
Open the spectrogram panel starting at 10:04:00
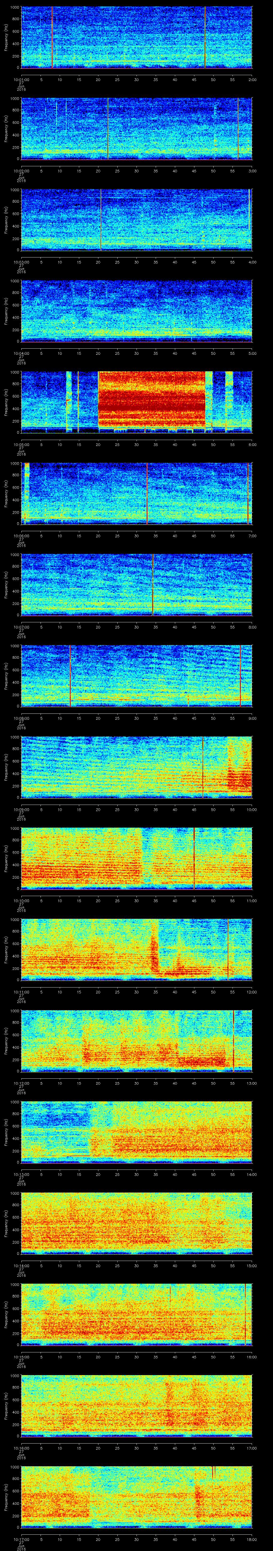point(137,311)
